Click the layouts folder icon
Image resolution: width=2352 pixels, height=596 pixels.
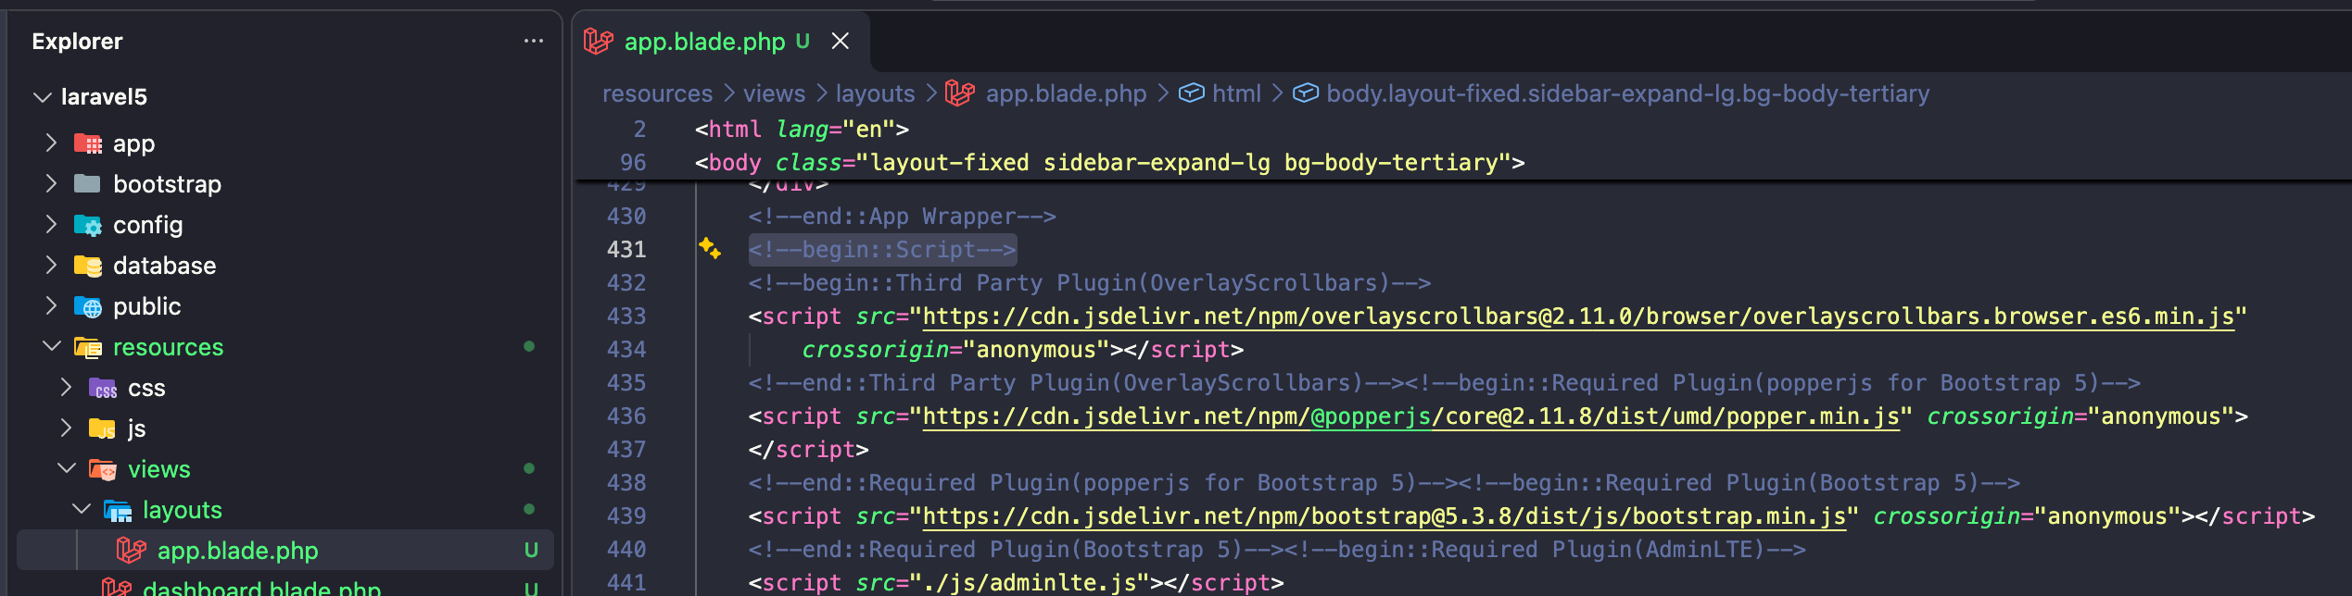(118, 510)
